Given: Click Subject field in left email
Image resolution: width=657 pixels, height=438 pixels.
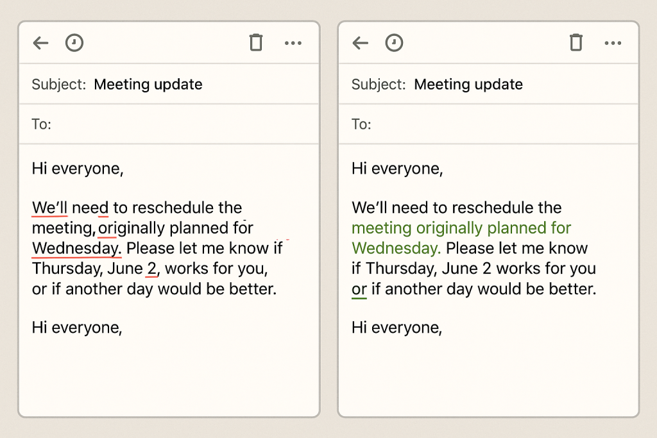Looking at the screenshot, I should (x=169, y=84).
